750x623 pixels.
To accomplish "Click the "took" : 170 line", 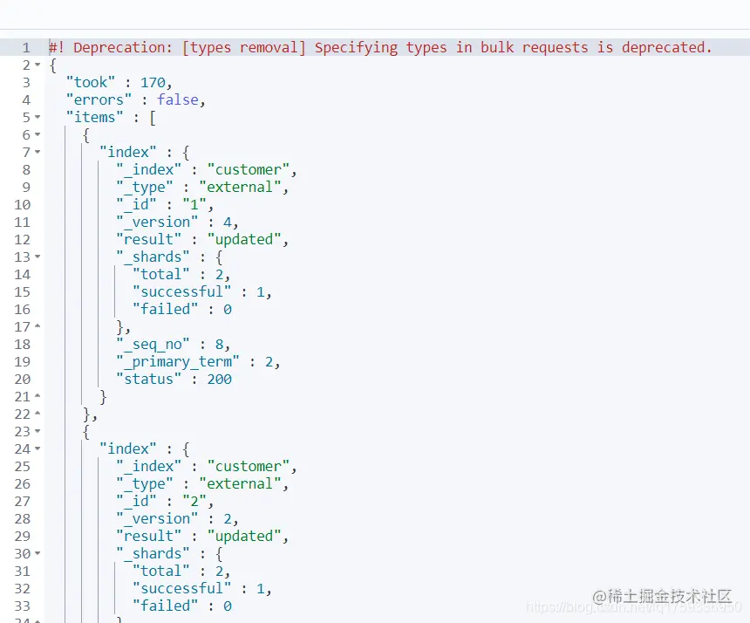I will tap(119, 82).
